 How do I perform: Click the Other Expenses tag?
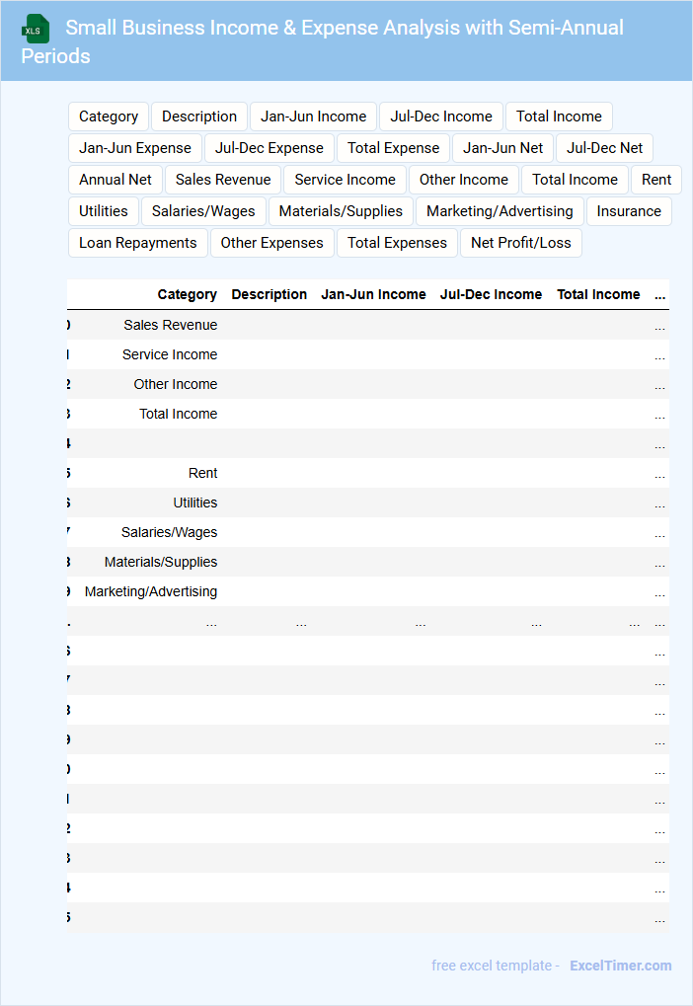272,243
